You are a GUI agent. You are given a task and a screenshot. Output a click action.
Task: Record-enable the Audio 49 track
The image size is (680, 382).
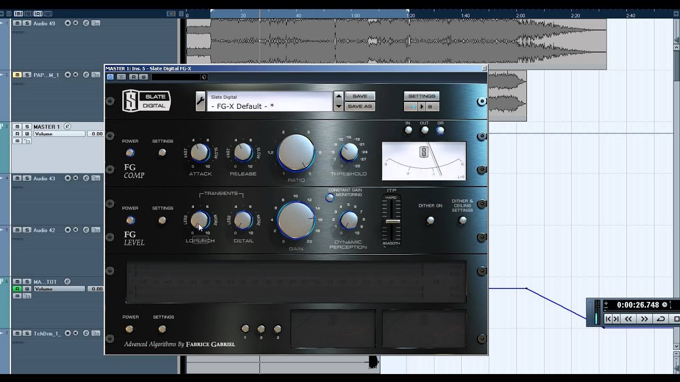[67, 23]
